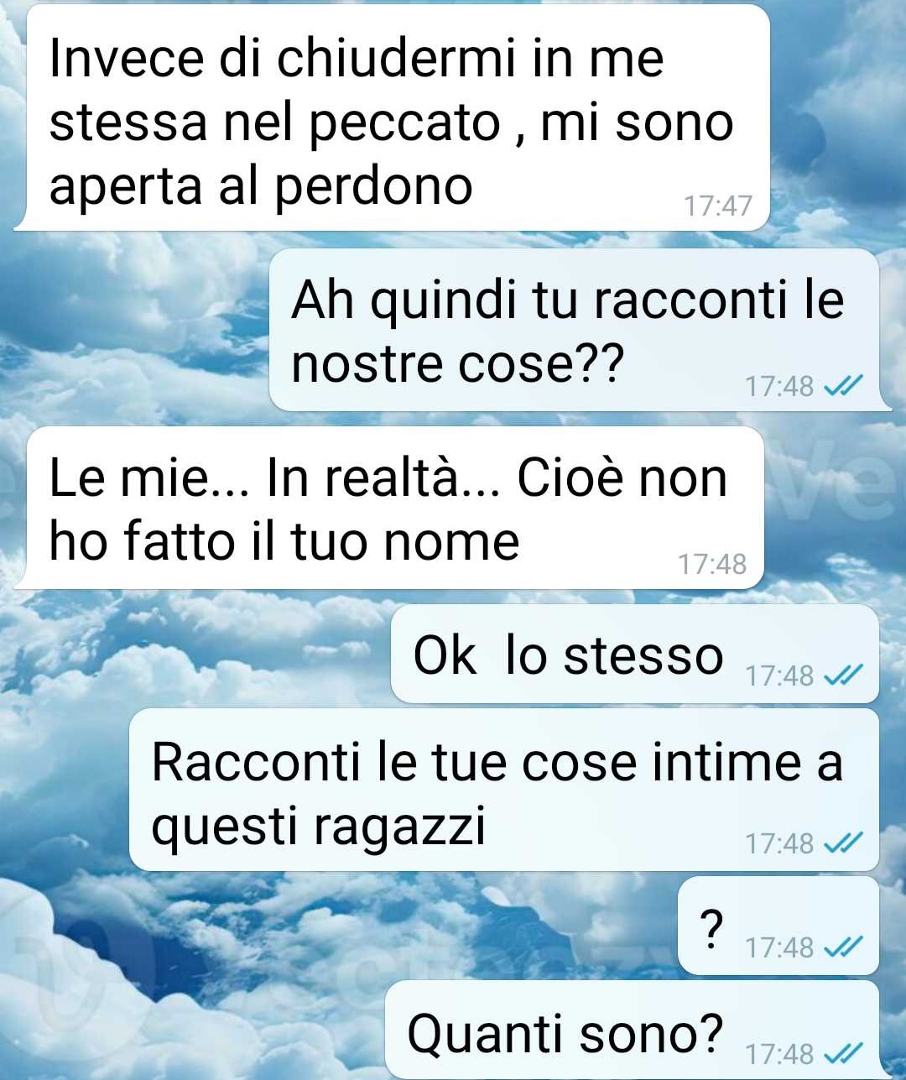Select the message "Invece di chiudermi in me stessa"

click(x=393, y=117)
